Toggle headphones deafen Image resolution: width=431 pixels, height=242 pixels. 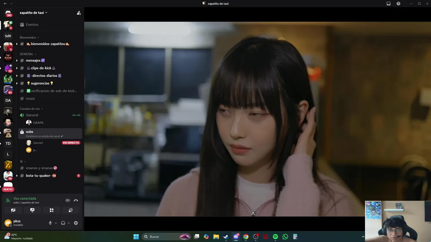point(63,223)
